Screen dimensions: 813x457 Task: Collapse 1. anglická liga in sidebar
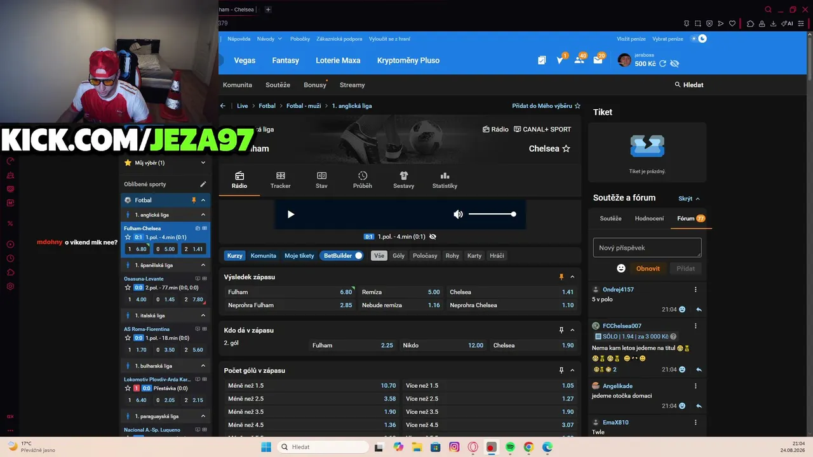pyautogui.click(x=203, y=215)
